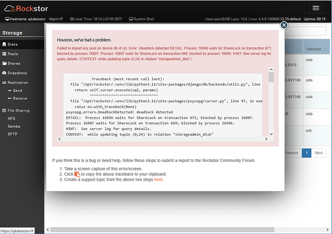
Task: Select page 1 in pagination
Action: click(306, 153)
